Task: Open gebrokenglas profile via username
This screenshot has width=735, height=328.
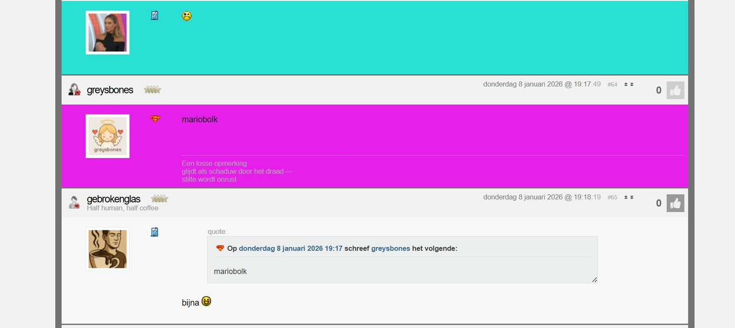Action: point(113,199)
